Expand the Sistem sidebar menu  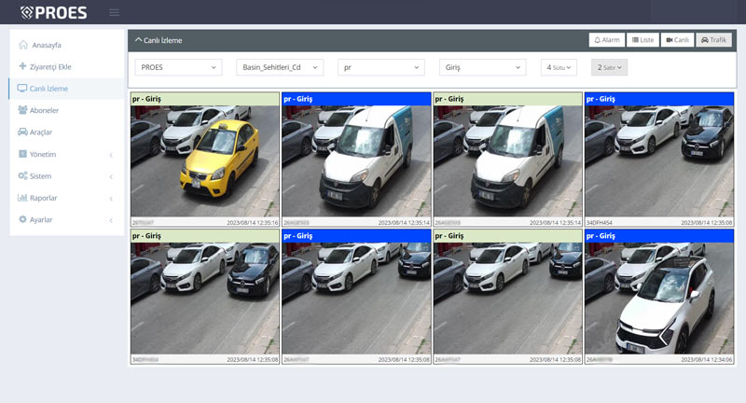(65, 176)
